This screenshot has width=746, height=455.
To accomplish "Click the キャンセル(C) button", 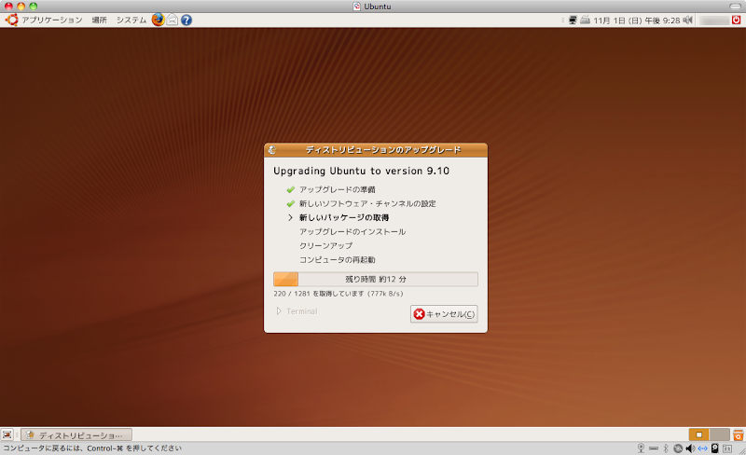I will (444, 313).
